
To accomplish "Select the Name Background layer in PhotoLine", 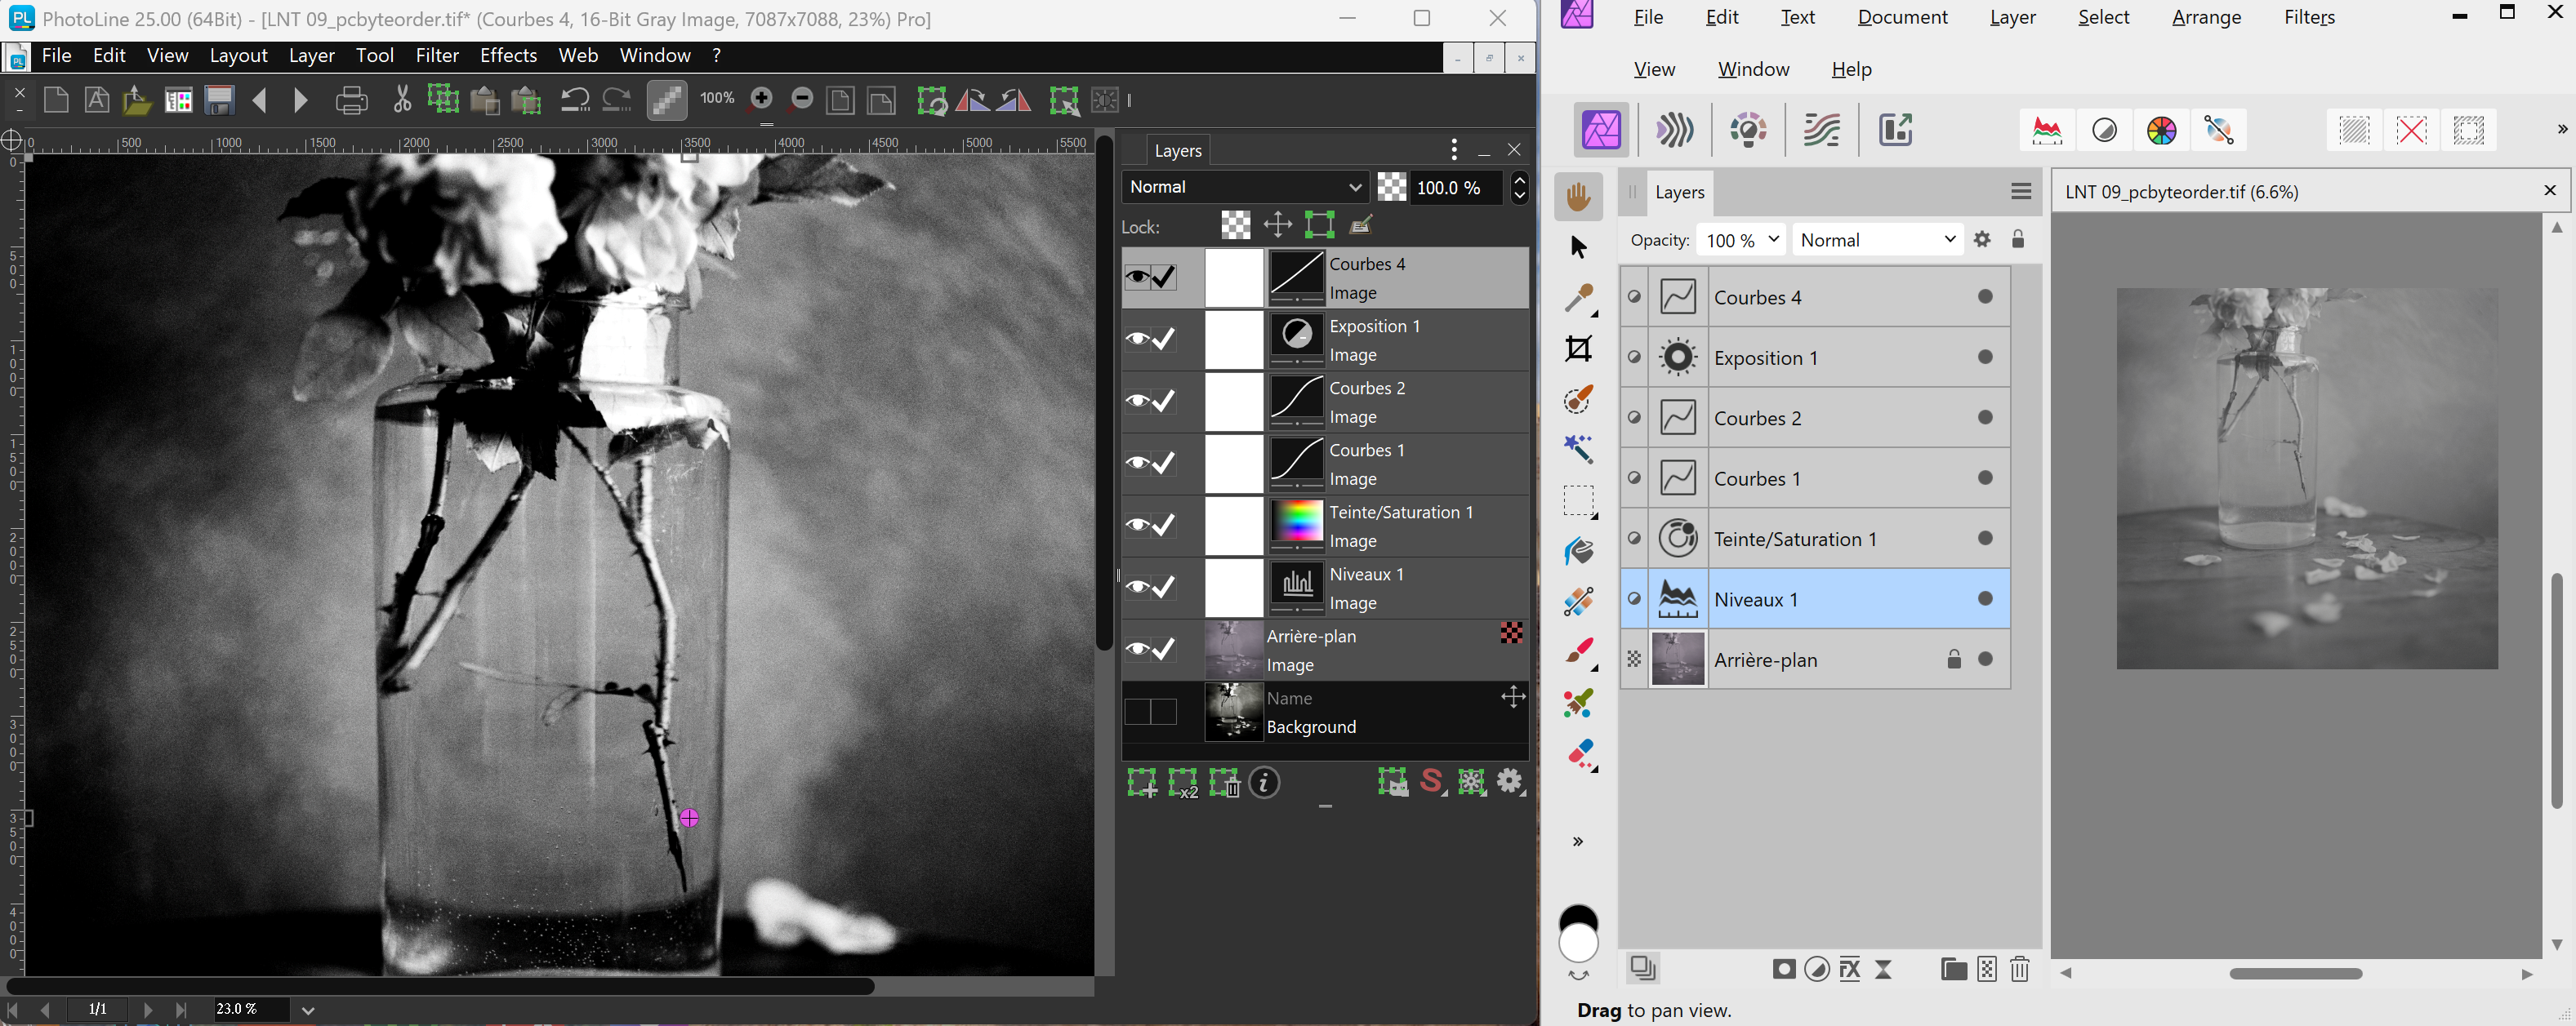I will click(1325, 711).
